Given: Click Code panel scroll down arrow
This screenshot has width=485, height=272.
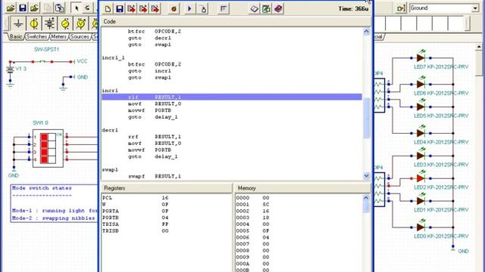Looking at the screenshot, I should pyautogui.click(x=367, y=176).
